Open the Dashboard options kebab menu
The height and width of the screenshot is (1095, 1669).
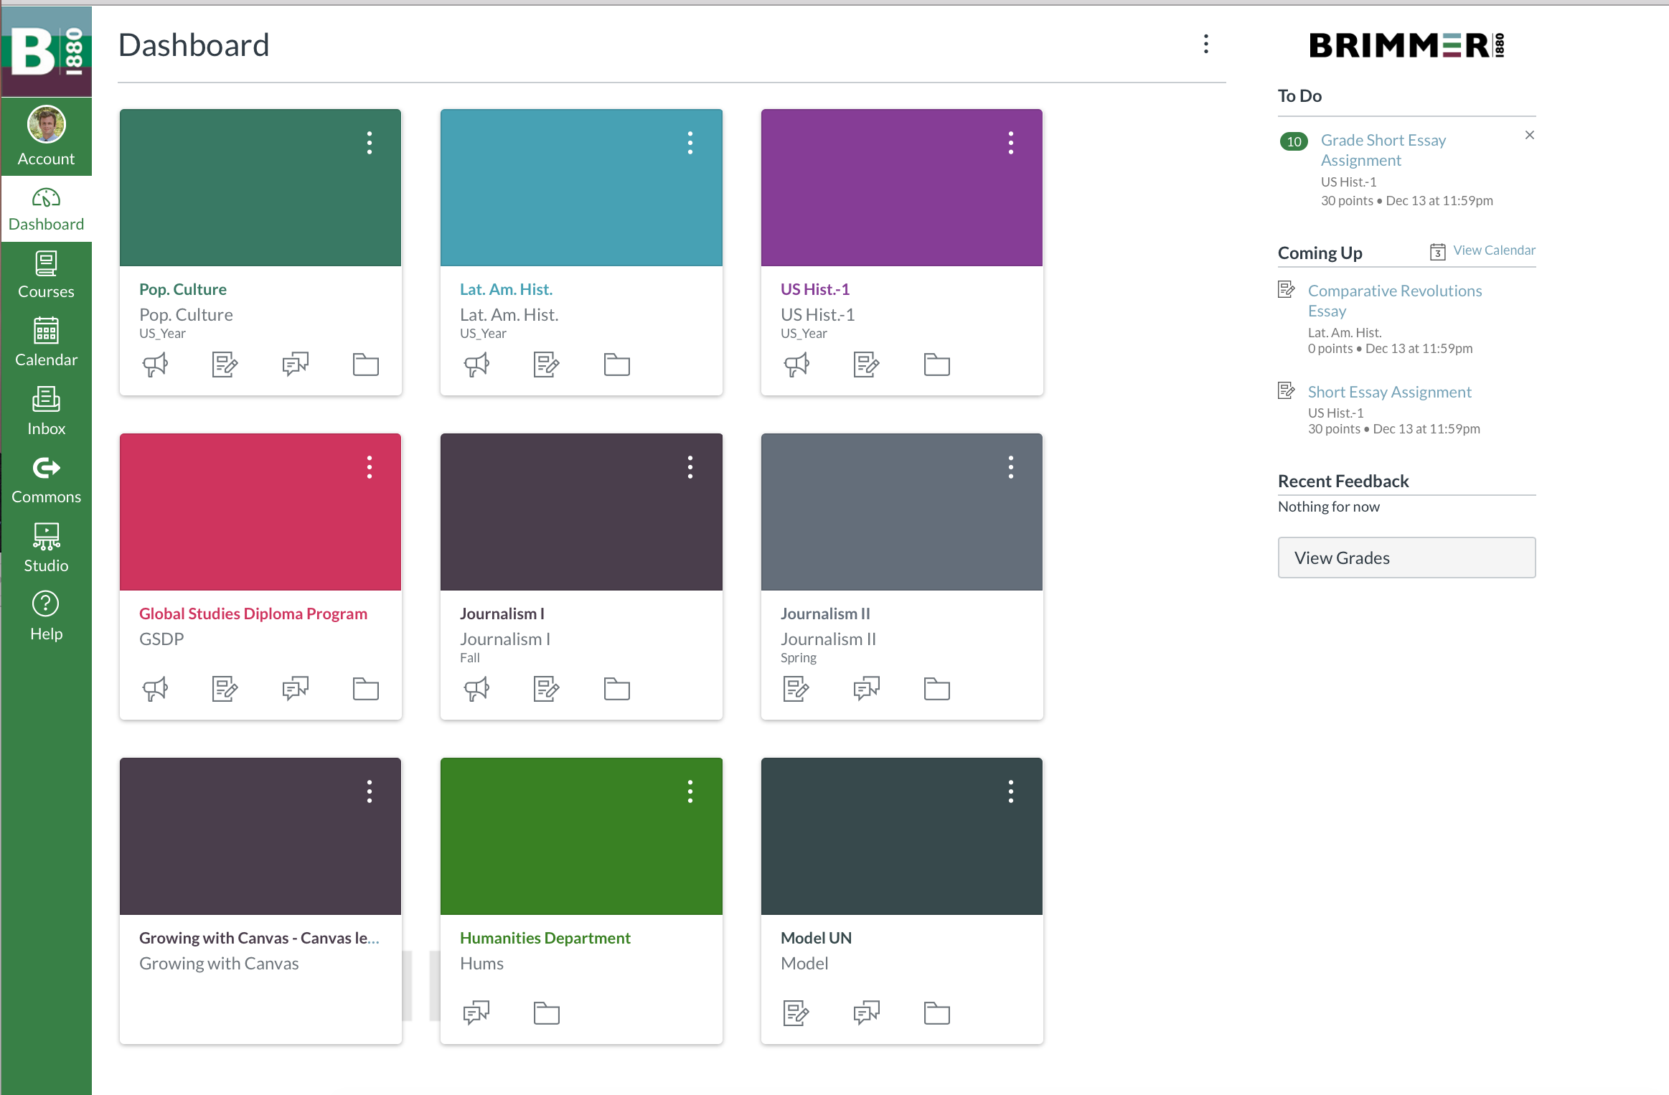point(1206,44)
